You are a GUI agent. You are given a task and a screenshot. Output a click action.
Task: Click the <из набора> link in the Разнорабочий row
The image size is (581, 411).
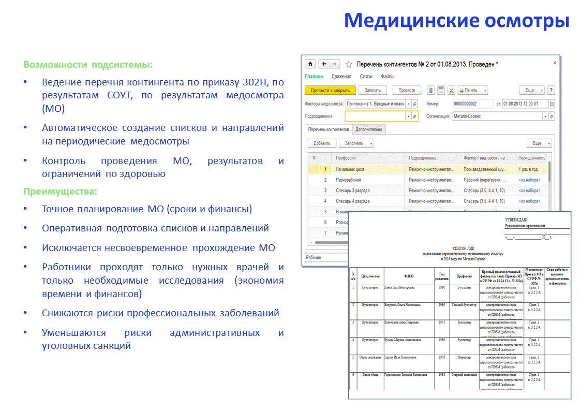529,180
